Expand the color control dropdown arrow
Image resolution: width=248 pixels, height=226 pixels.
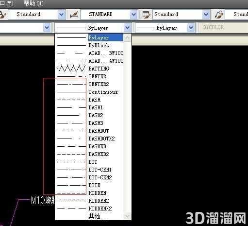pos(47,28)
